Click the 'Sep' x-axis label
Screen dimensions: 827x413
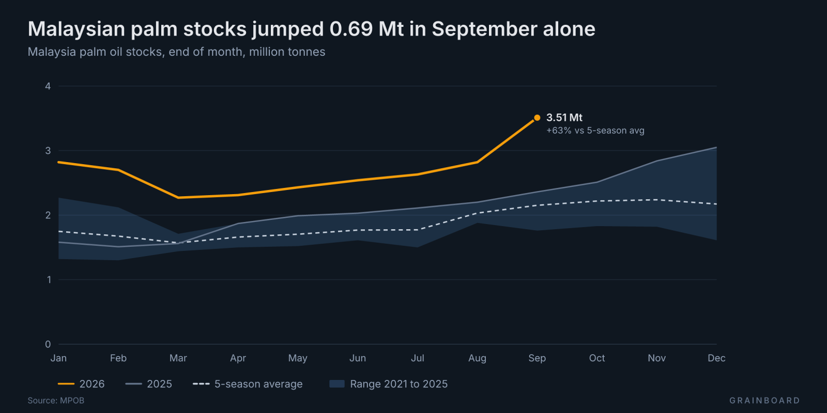pyautogui.click(x=537, y=358)
